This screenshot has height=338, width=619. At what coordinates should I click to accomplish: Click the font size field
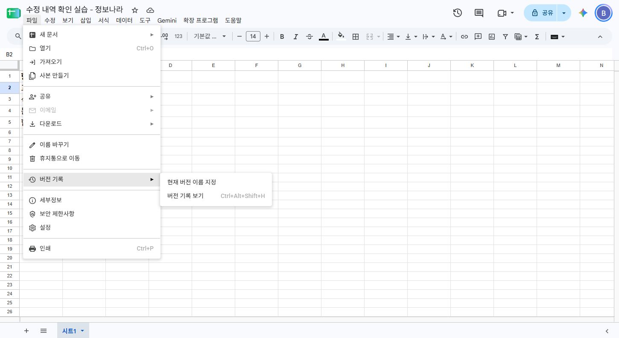click(253, 37)
